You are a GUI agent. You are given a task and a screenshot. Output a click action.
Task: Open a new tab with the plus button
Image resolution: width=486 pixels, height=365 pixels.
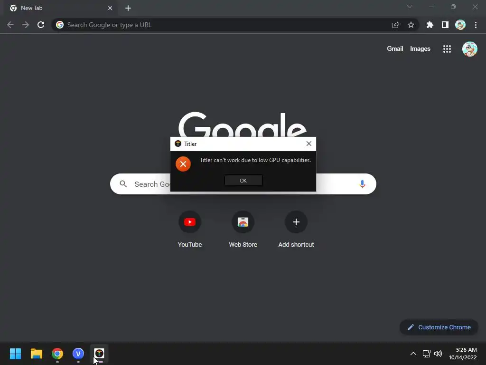coord(128,8)
